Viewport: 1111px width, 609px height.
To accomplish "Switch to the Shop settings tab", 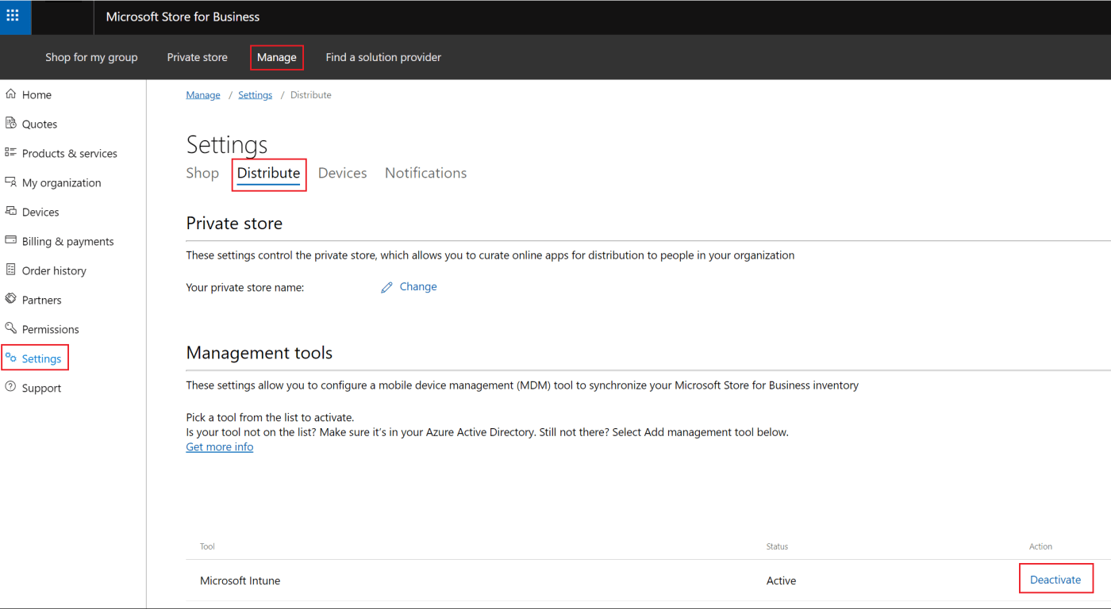I will (202, 172).
